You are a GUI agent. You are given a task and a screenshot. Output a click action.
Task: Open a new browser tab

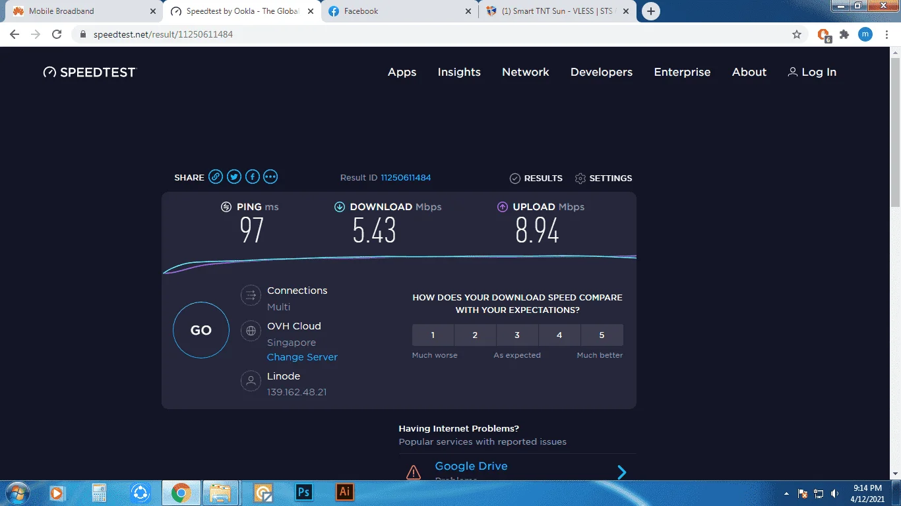pos(651,11)
